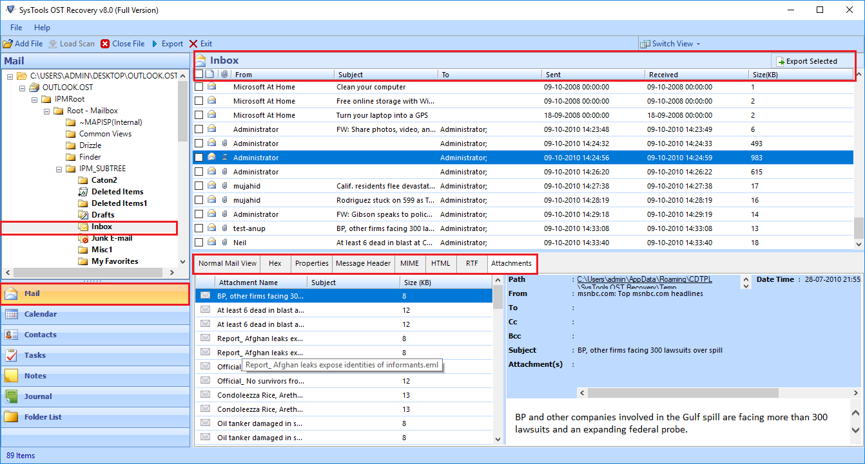Switch to the Message Header tab

pos(363,263)
